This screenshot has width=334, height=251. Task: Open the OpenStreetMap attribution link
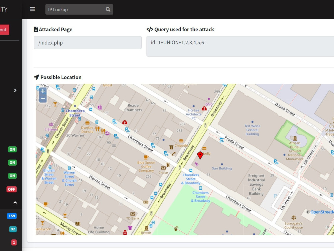coord(322,212)
